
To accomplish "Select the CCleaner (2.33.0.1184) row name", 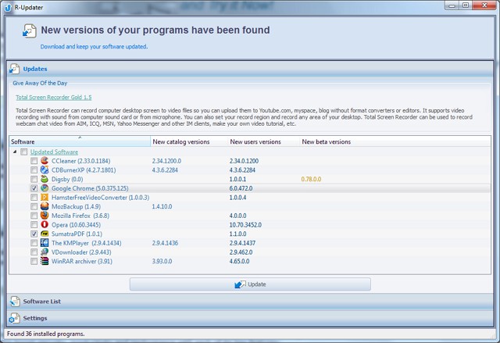I will [81, 161].
